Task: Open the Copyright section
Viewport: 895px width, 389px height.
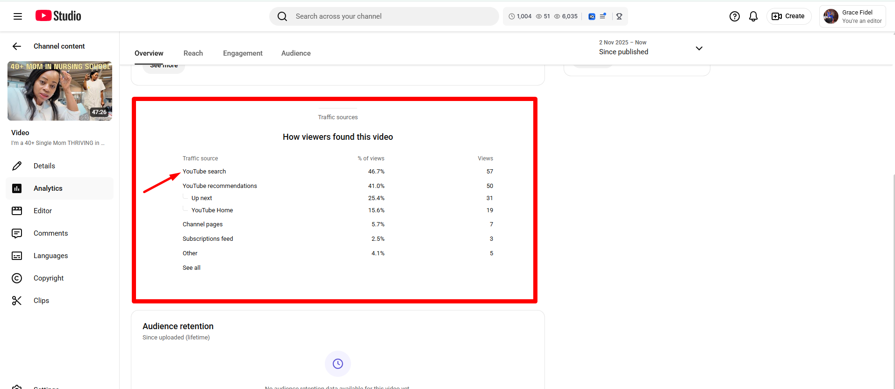Action: (x=48, y=278)
